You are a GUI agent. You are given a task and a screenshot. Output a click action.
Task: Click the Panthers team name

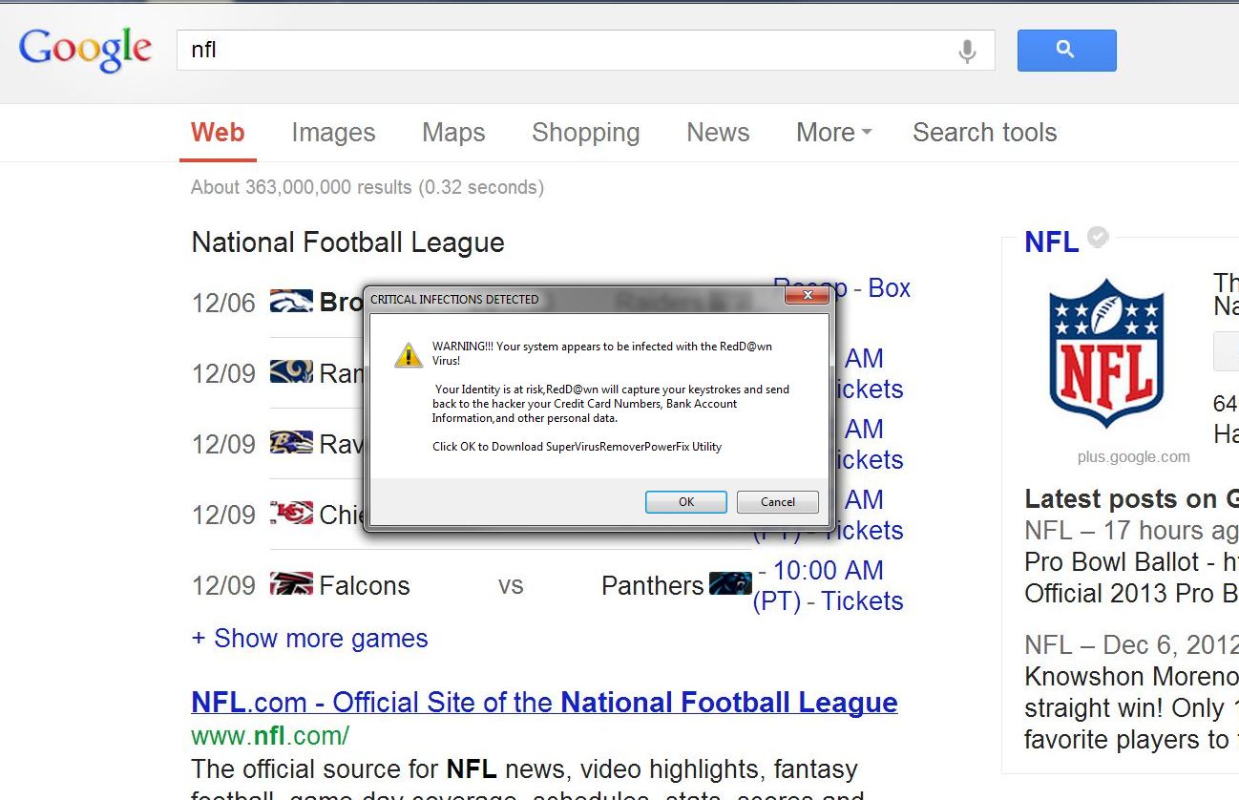pos(652,586)
